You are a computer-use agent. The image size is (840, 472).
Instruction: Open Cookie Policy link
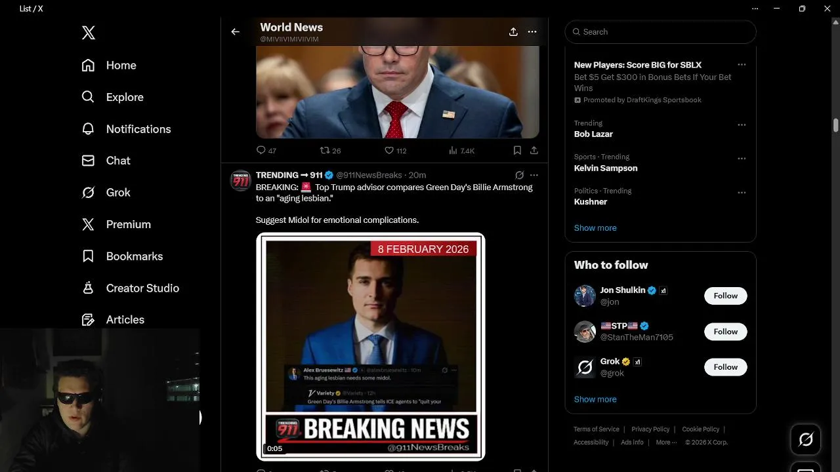tap(701, 429)
